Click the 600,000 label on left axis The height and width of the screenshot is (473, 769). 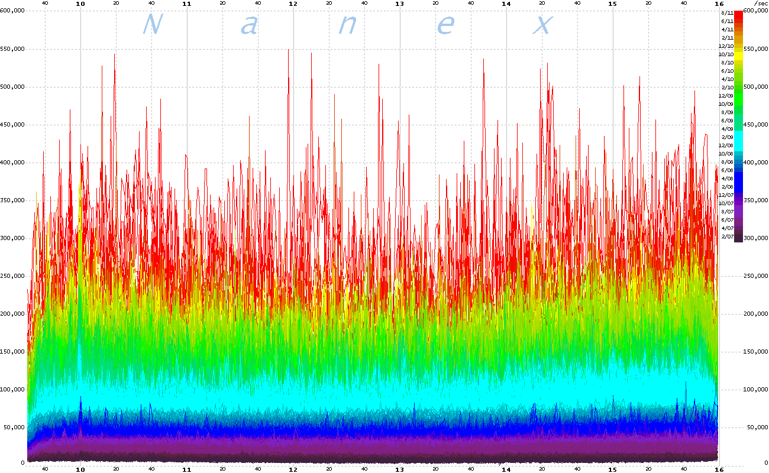point(12,11)
